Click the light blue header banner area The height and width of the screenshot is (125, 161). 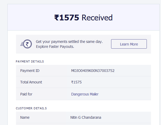tap(84, 17)
